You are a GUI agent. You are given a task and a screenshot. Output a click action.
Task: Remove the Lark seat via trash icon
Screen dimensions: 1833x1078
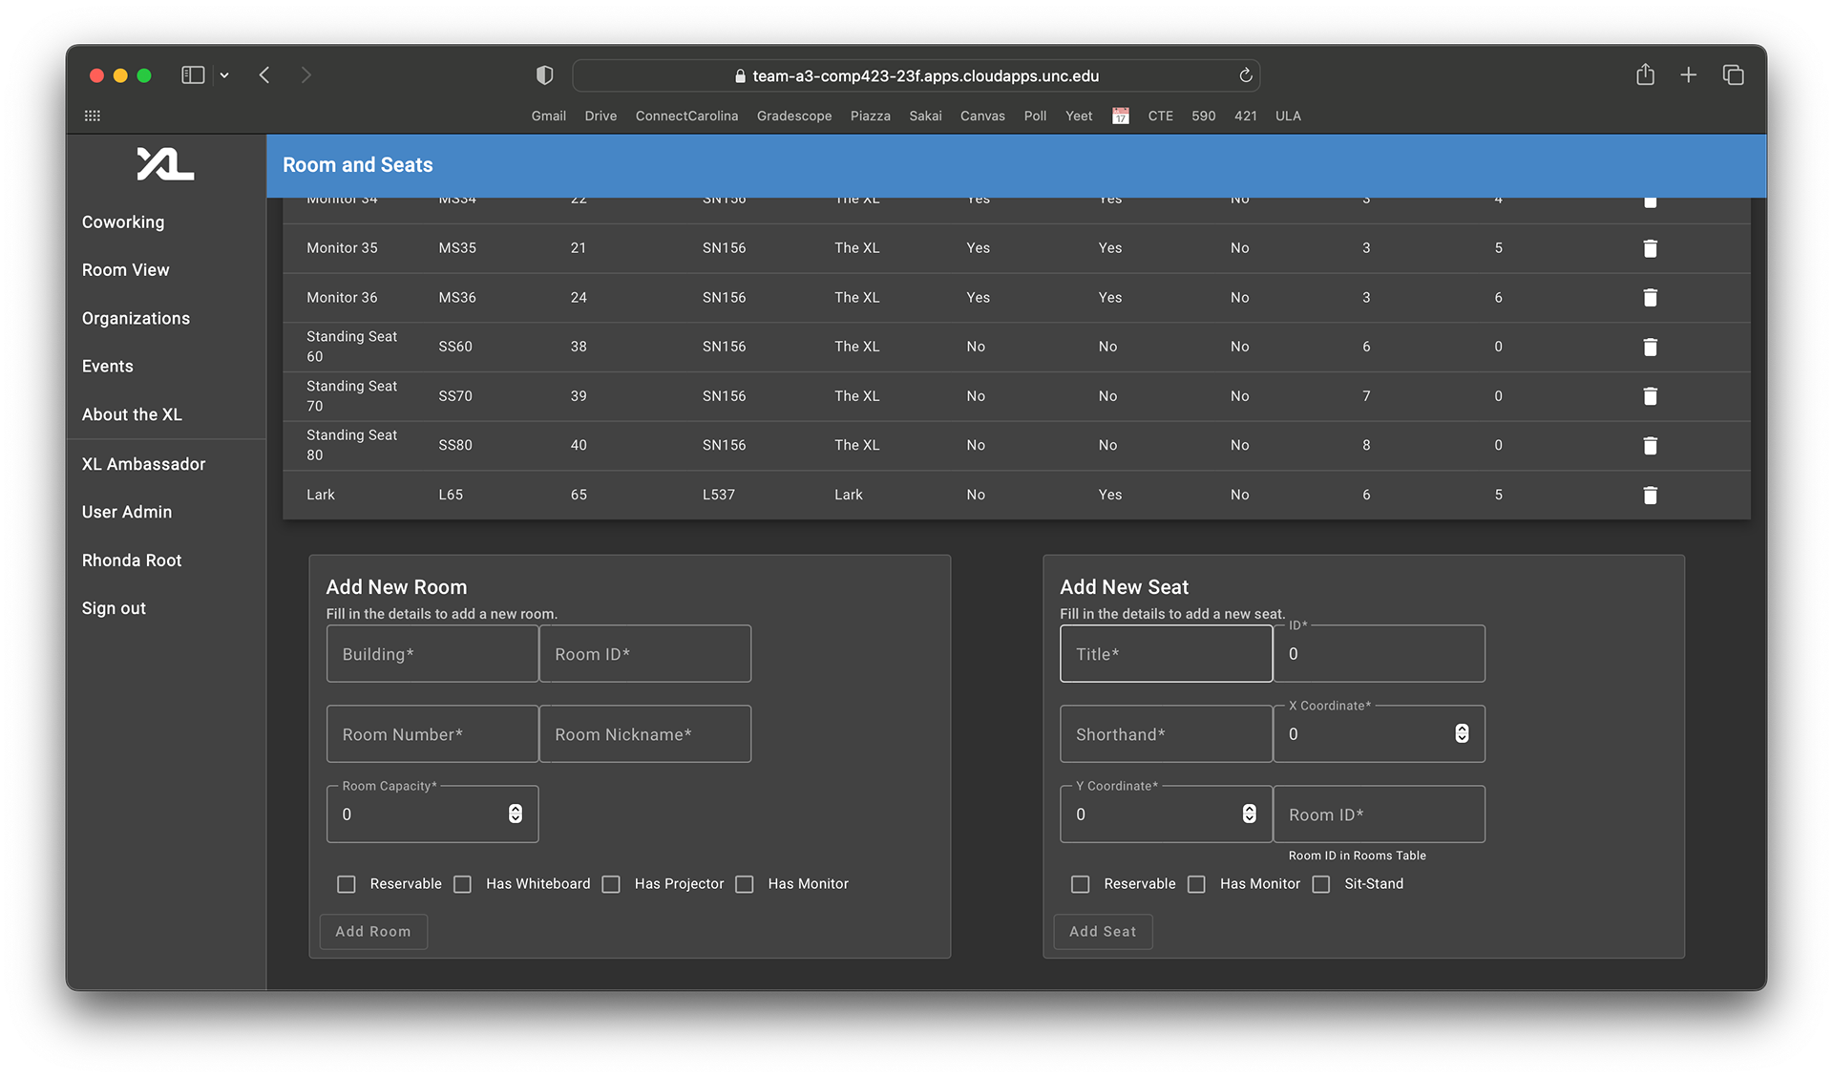click(x=1649, y=495)
